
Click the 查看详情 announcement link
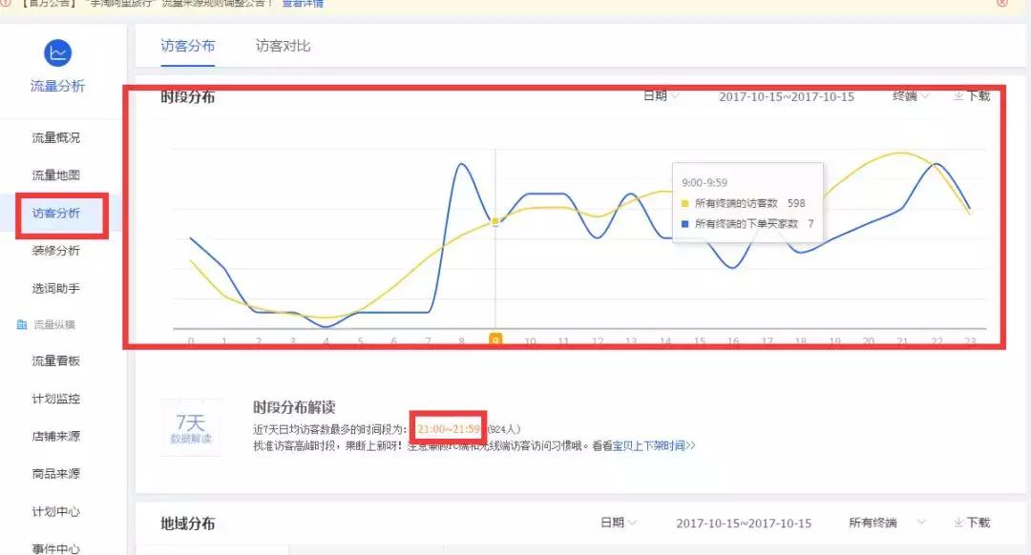(301, 5)
